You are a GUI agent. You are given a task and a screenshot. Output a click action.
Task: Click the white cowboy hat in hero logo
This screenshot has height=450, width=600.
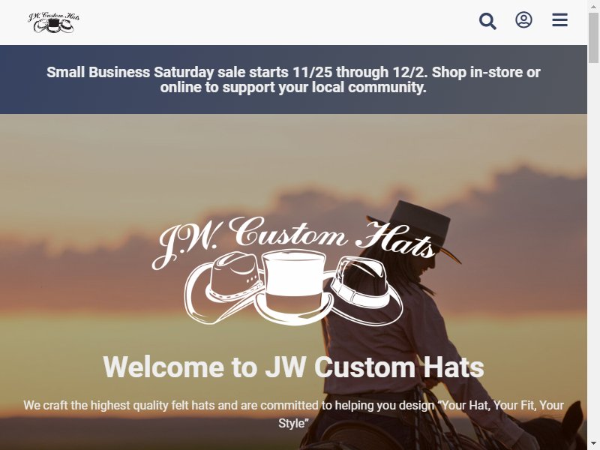[223, 288]
